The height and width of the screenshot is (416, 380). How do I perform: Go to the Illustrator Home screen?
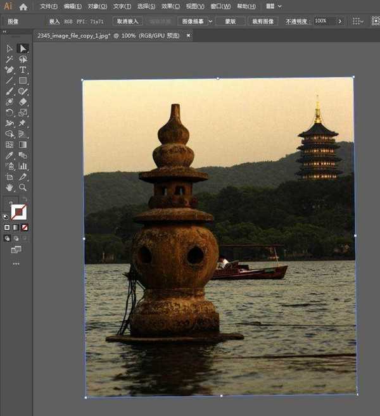pyautogui.click(x=23, y=7)
